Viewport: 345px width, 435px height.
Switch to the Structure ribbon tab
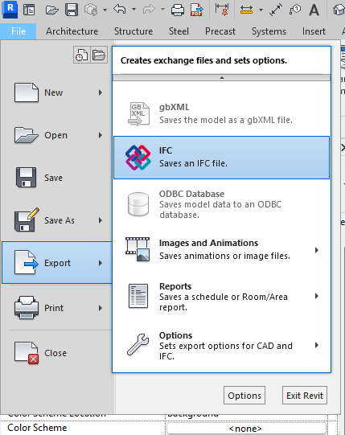(x=133, y=31)
